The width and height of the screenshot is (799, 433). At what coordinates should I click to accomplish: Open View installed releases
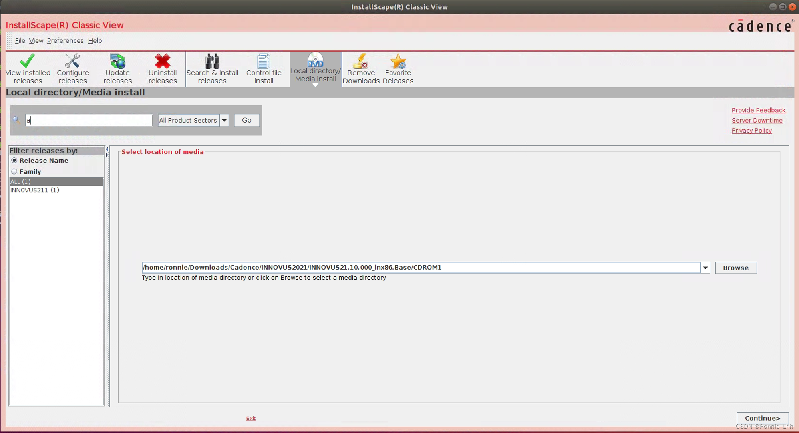pyautogui.click(x=28, y=69)
